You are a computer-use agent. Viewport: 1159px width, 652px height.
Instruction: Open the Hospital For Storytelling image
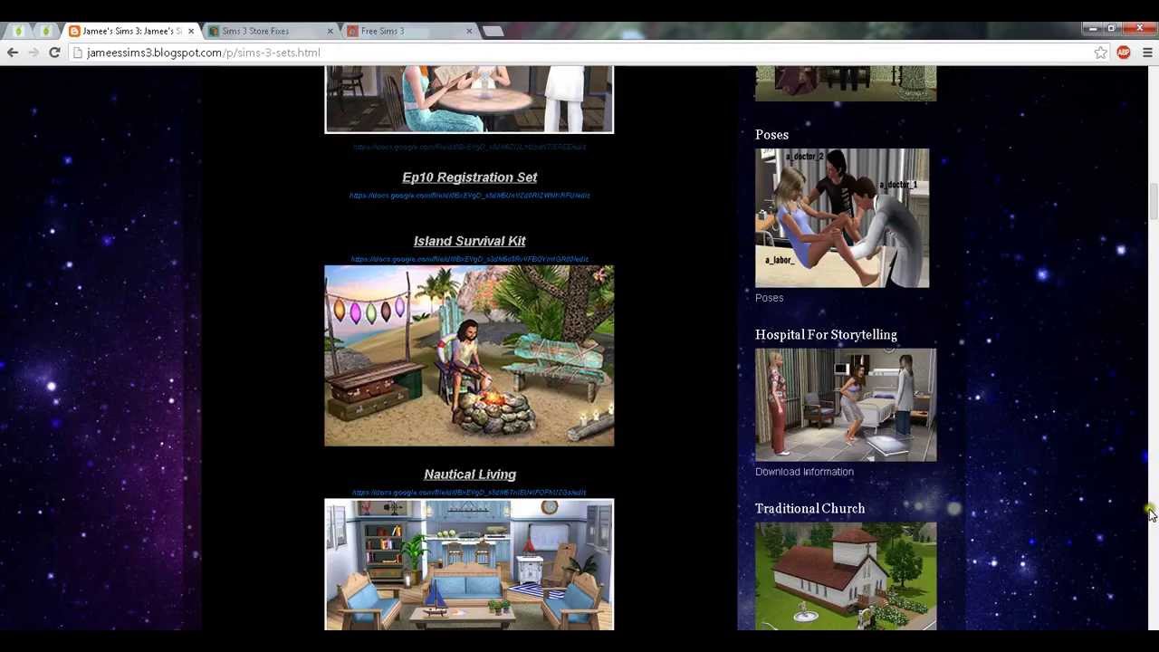[x=846, y=405]
